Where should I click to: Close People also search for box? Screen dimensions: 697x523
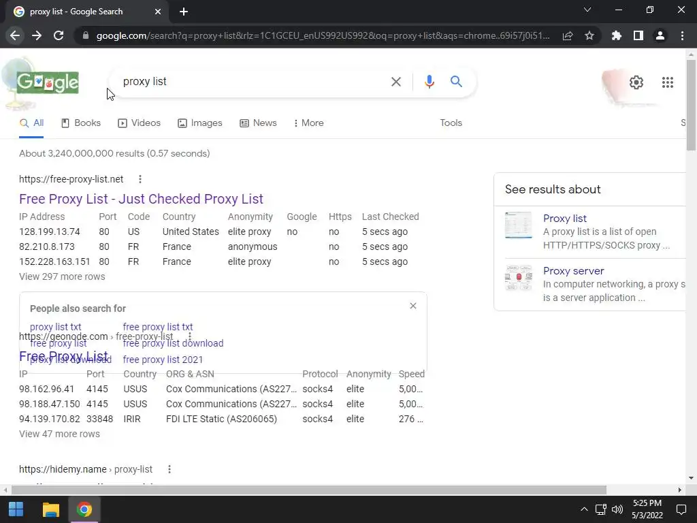click(x=413, y=306)
